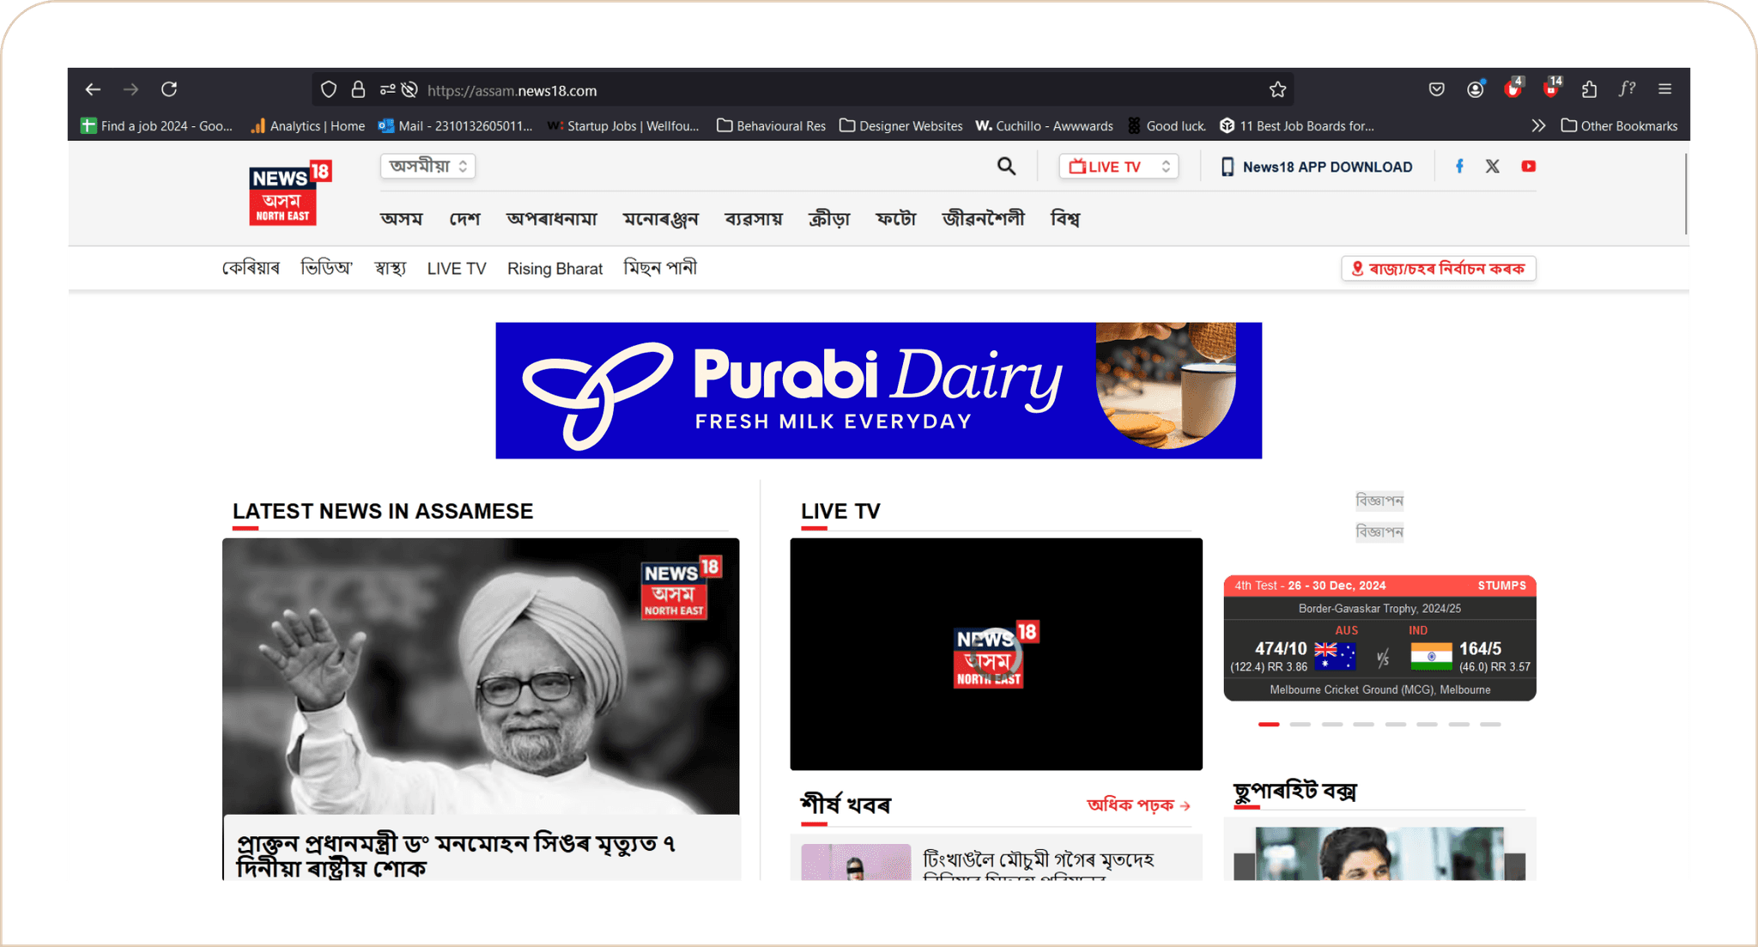The width and height of the screenshot is (1758, 947).
Task: Expand the LIVE TV dropdown selector
Action: [1118, 167]
